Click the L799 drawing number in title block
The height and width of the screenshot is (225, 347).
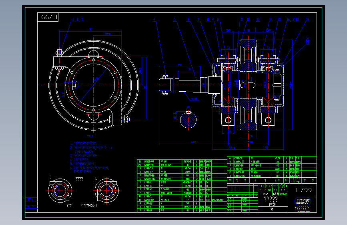pyautogui.click(x=304, y=190)
